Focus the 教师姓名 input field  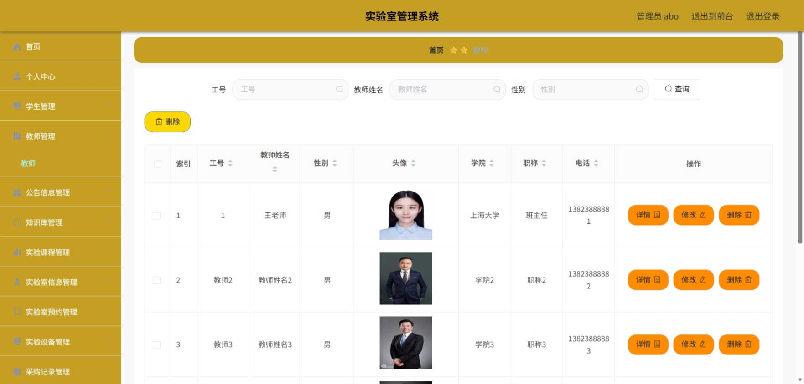(447, 89)
